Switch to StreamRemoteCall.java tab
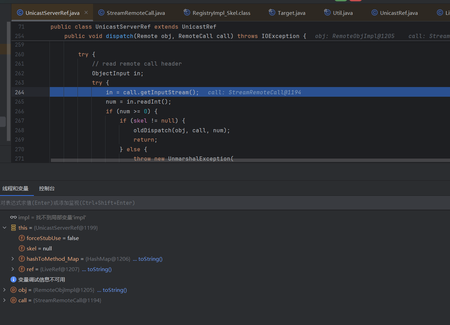 (135, 13)
